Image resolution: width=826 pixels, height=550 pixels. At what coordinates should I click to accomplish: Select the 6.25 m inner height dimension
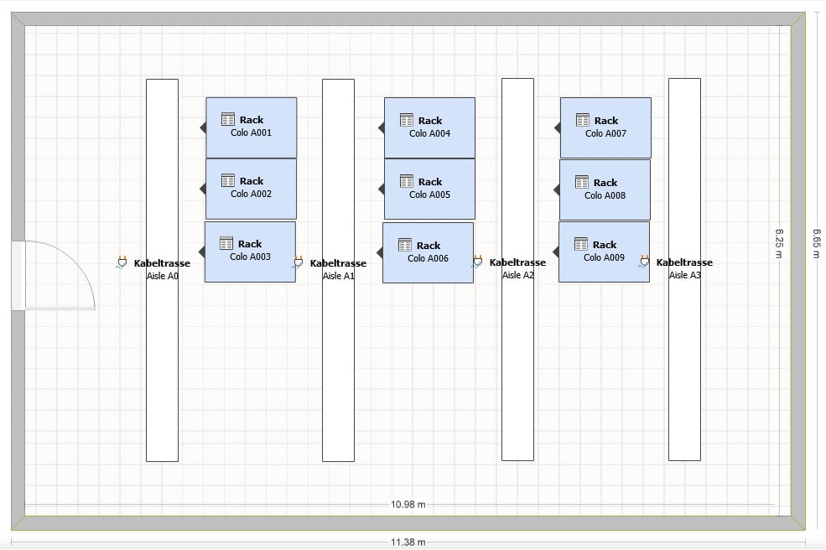pos(779,244)
